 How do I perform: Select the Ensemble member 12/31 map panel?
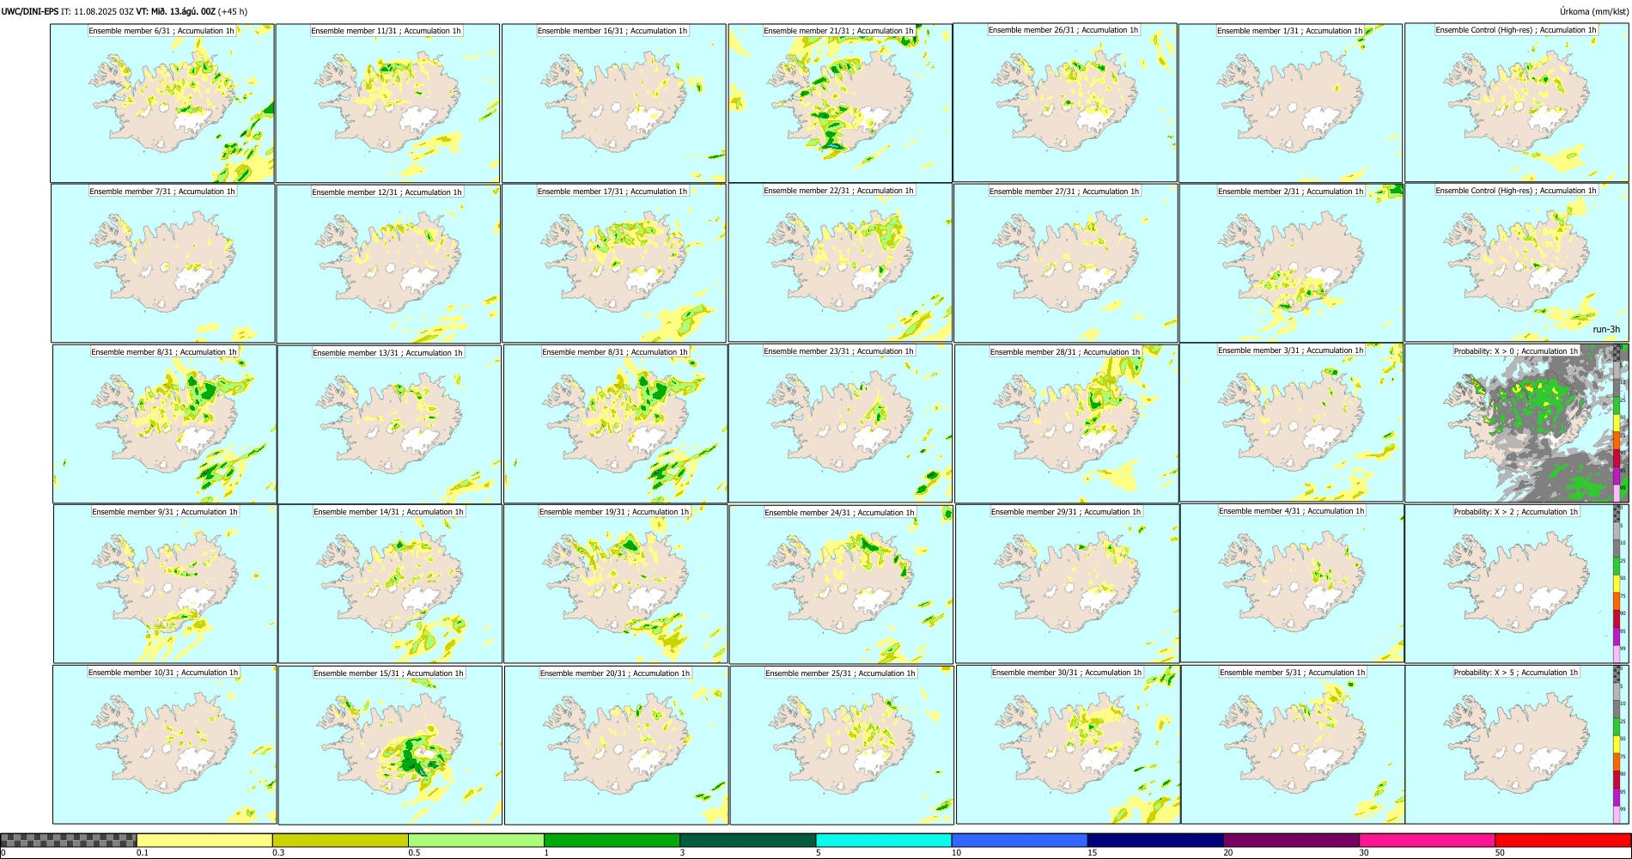tap(388, 265)
